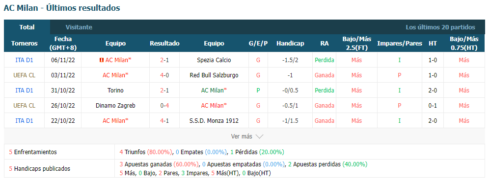Click S.S.D. Monza 1912 team link
Screen dimensions: 490x183
214,120
